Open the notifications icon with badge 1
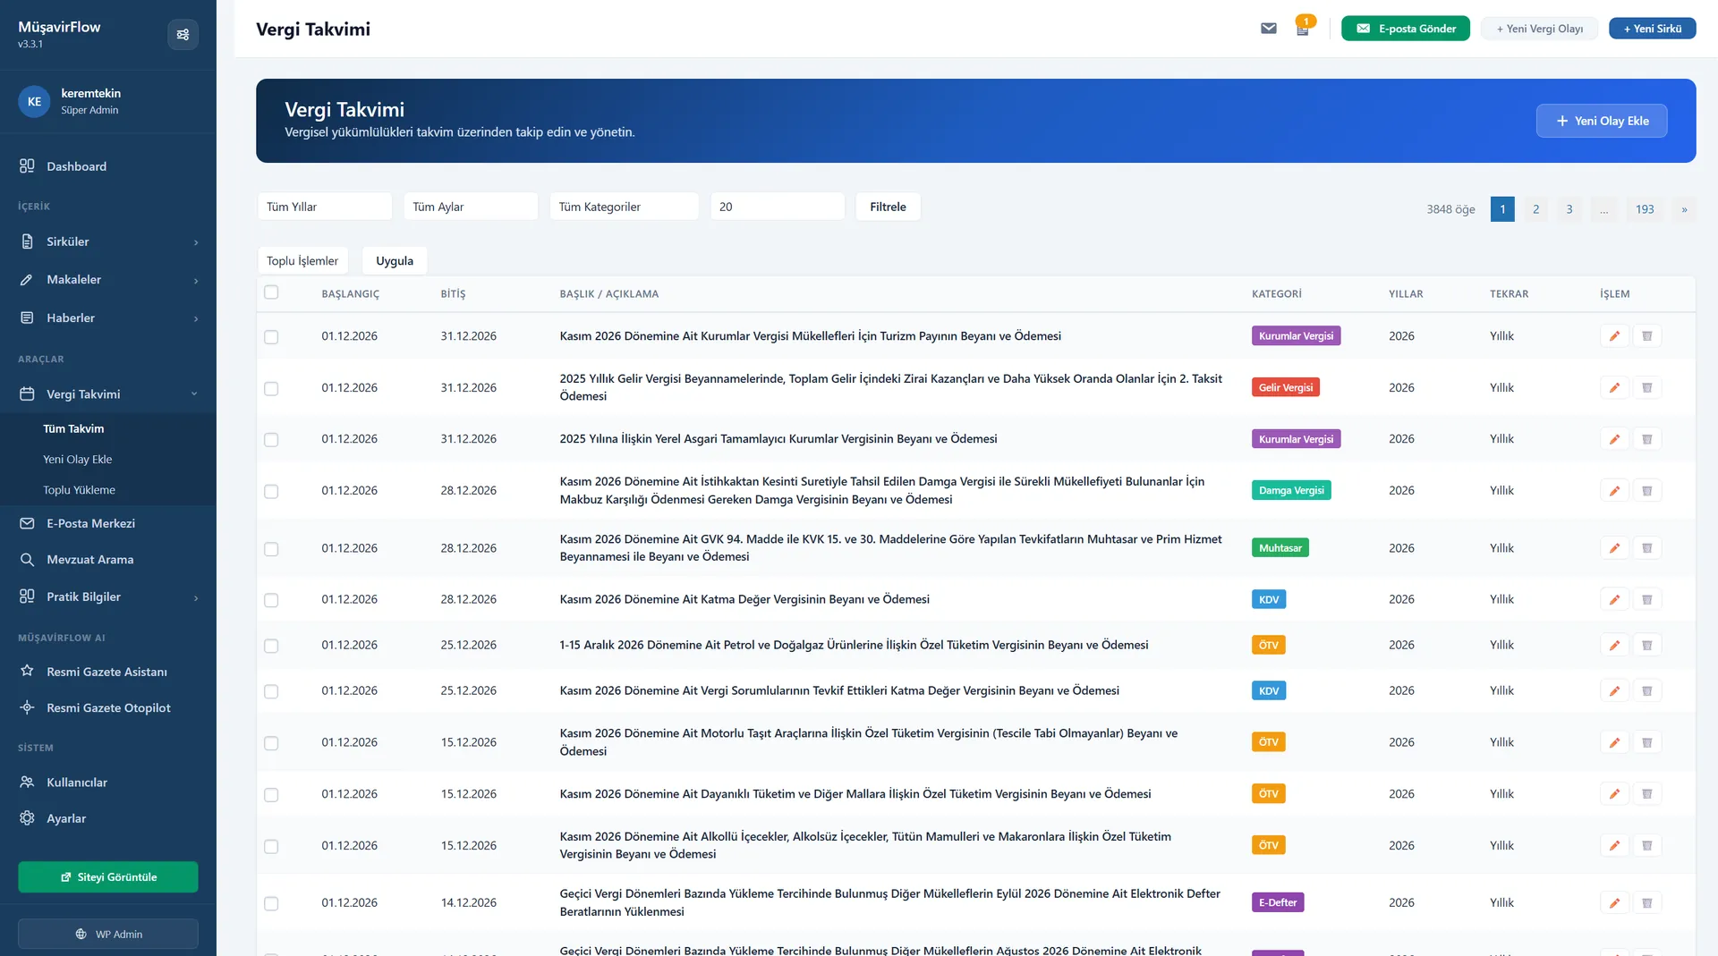This screenshot has width=1718, height=956. tap(1303, 29)
